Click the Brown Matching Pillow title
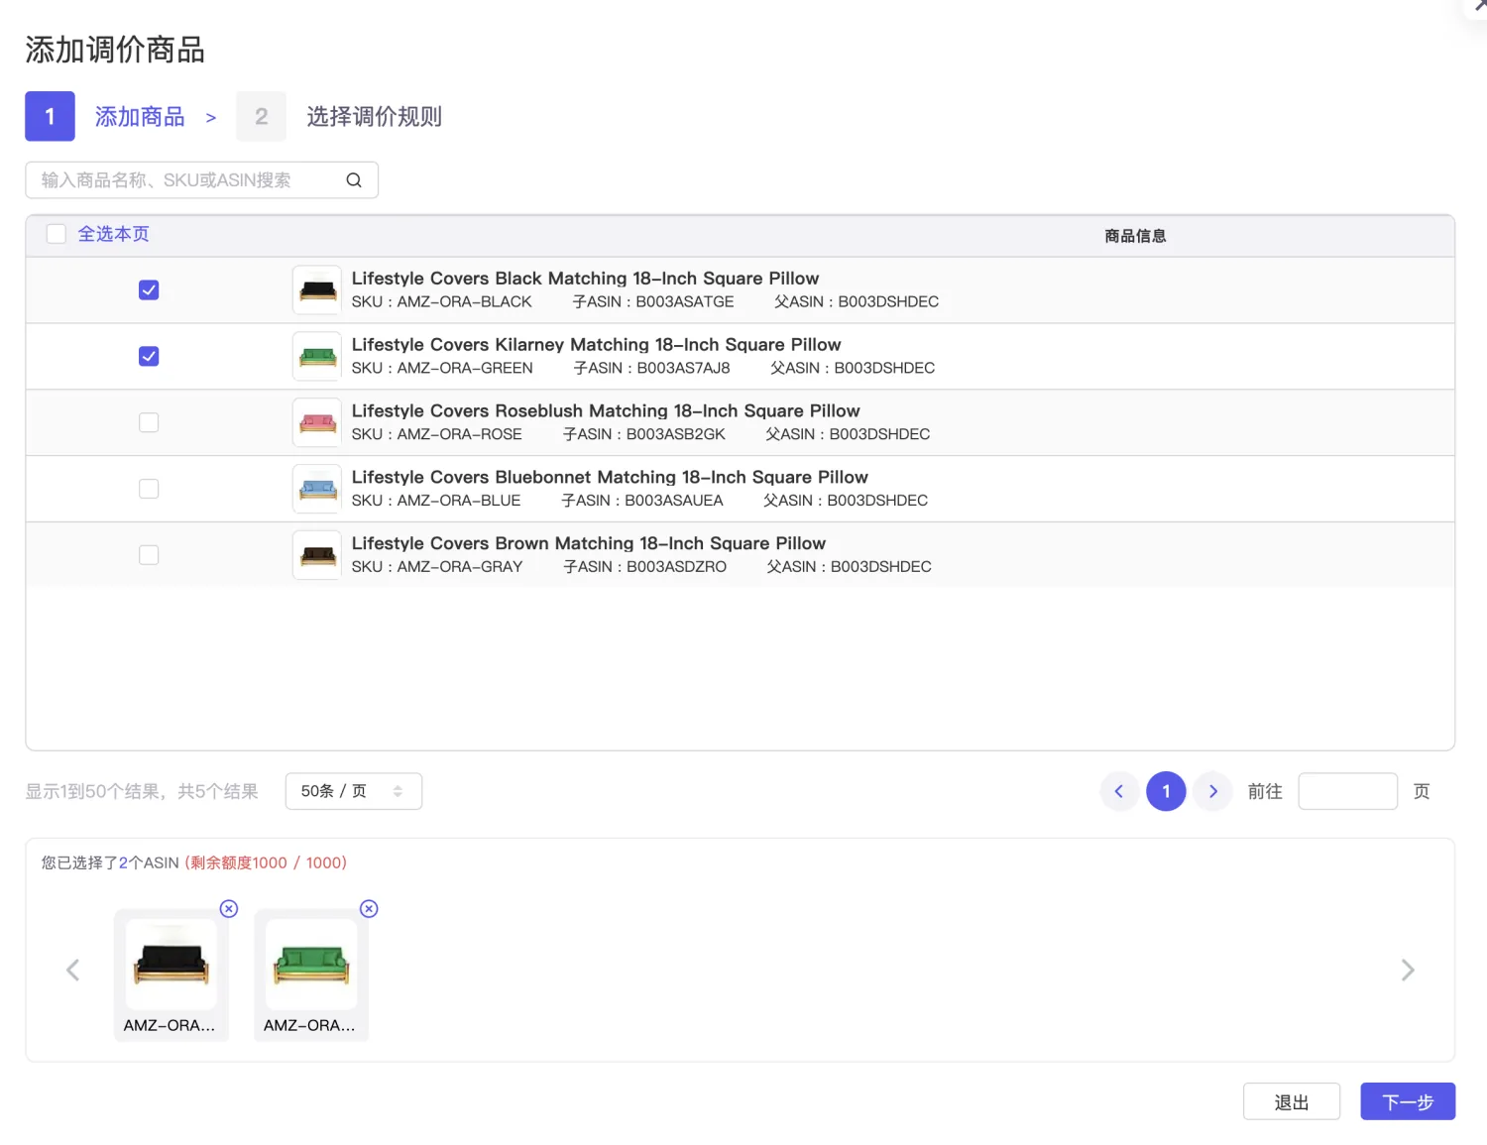Image resolution: width=1487 pixels, height=1145 pixels. point(589,544)
